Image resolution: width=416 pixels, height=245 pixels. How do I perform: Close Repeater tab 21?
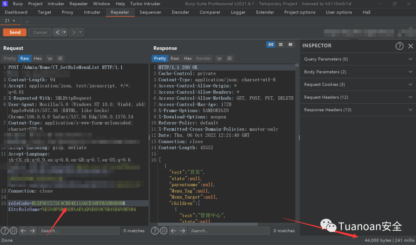14,21
